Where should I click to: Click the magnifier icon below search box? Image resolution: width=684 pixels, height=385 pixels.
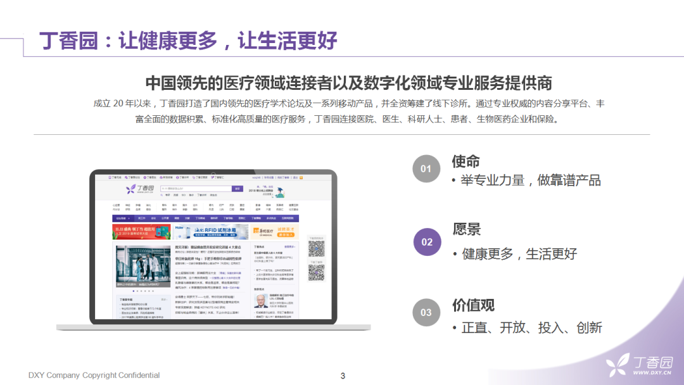[x=161, y=195]
